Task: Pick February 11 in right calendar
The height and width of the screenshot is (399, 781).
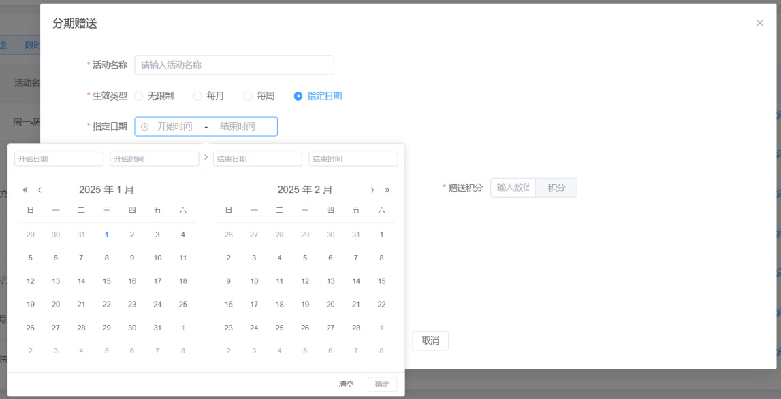Action: tap(279, 281)
